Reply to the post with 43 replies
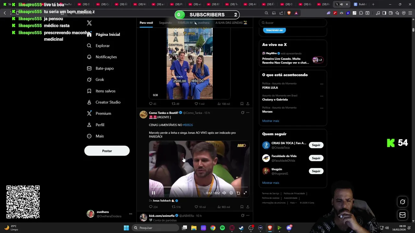Viewport: 415px width, 233px height. (152, 104)
